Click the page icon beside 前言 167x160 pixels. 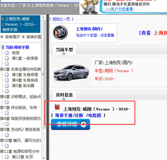[7, 53]
